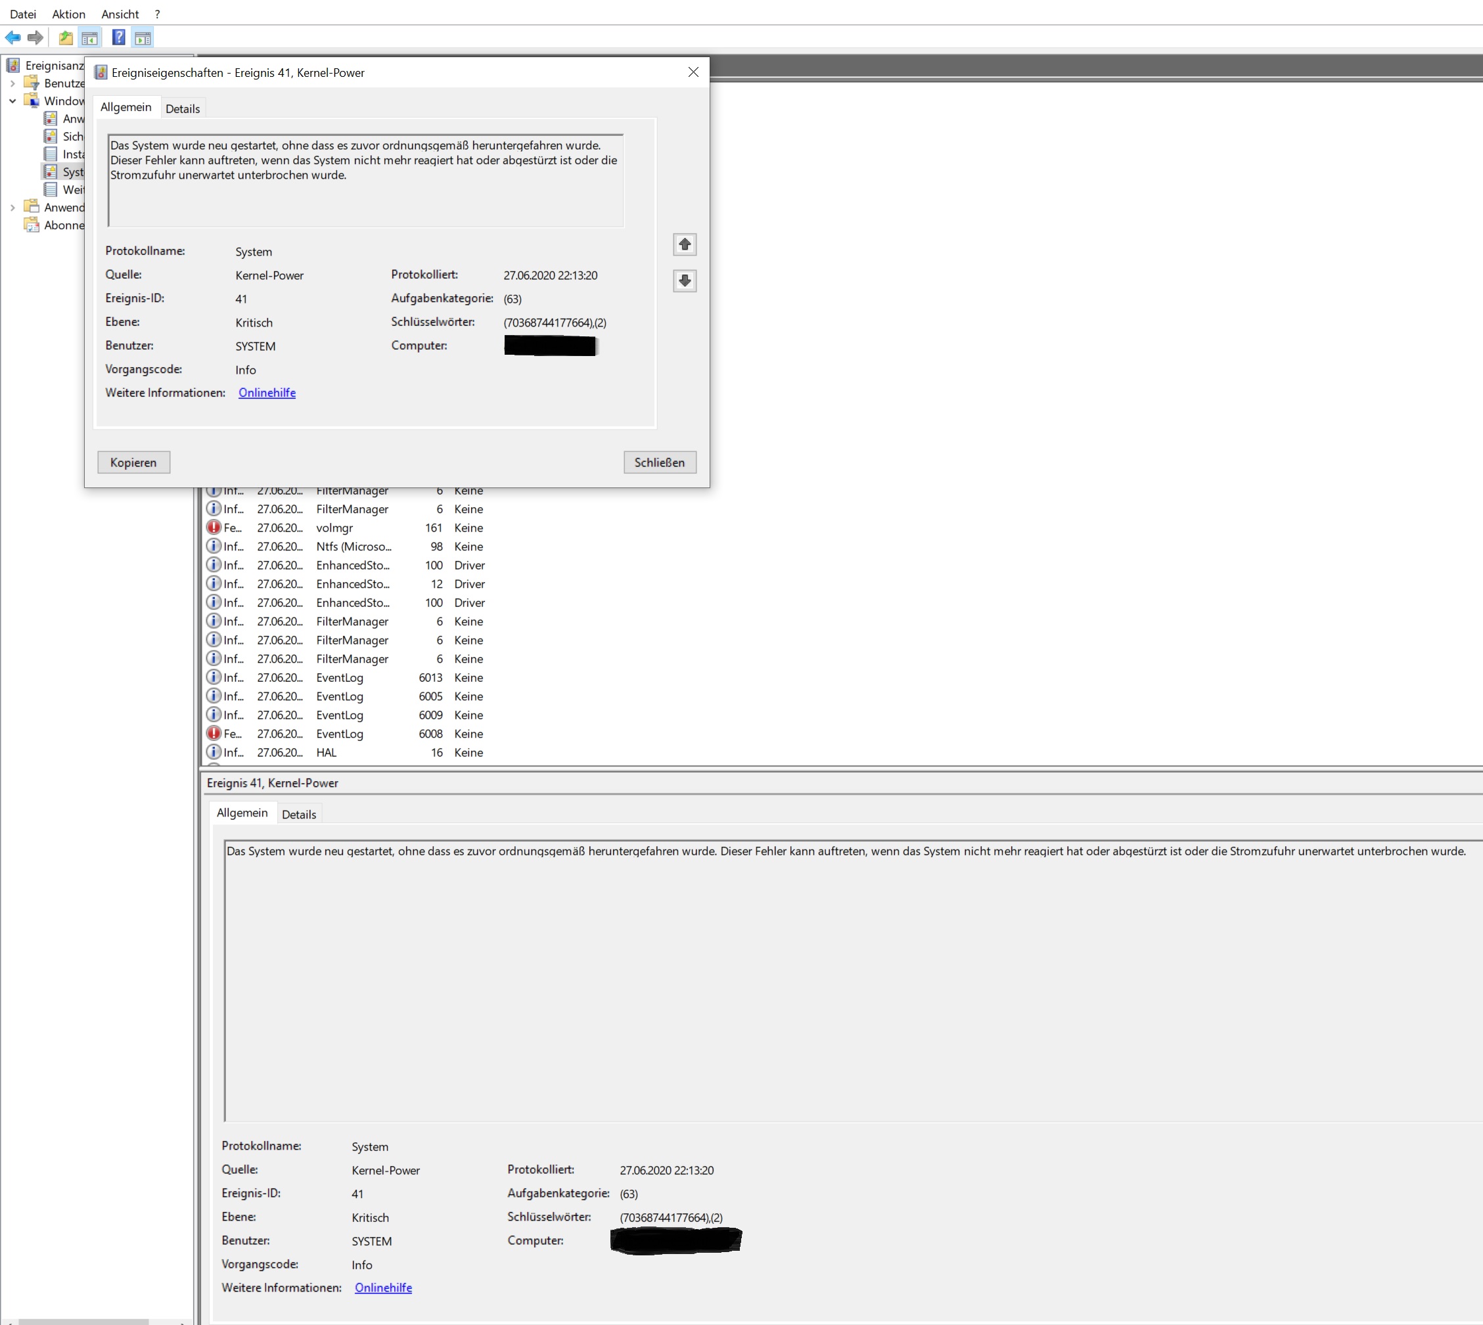Go to next event with the down arrow
The width and height of the screenshot is (1483, 1325).
[685, 281]
